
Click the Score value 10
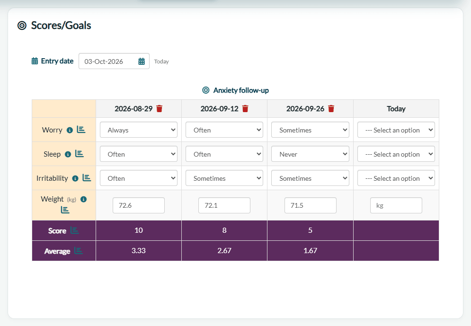coord(139,230)
